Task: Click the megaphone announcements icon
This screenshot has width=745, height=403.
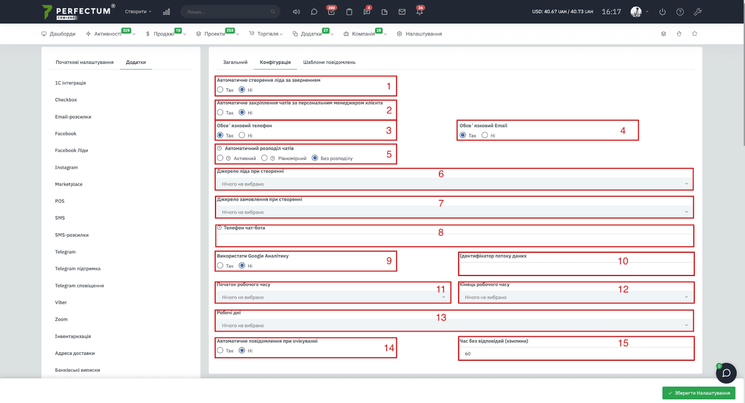Action: (296, 12)
